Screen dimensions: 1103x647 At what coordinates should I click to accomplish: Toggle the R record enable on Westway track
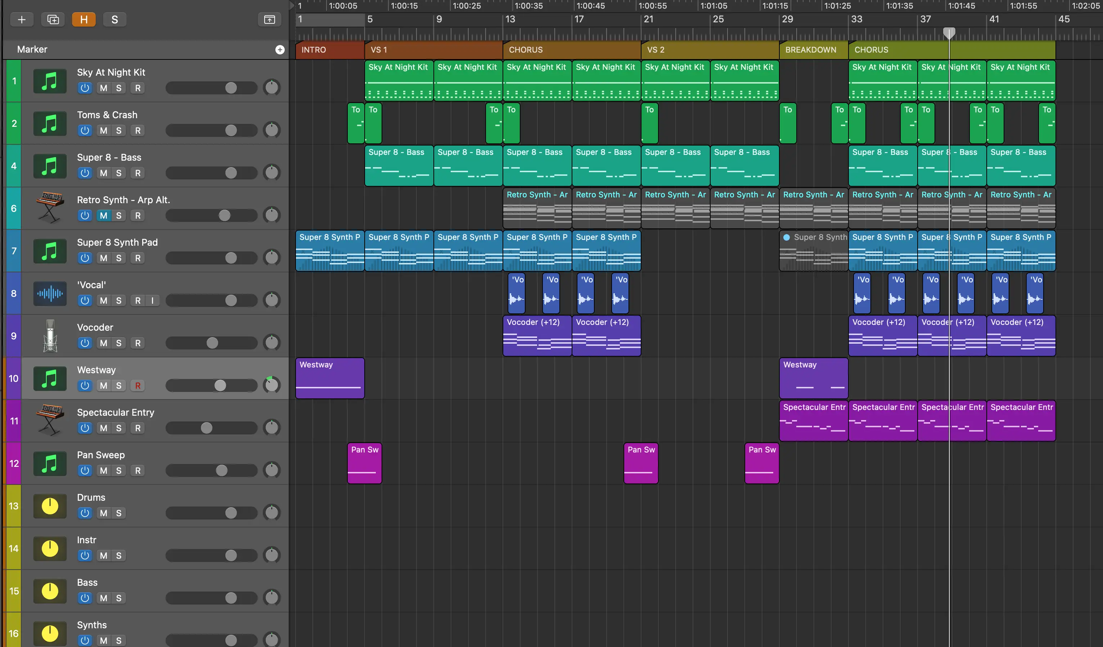pyautogui.click(x=137, y=385)
